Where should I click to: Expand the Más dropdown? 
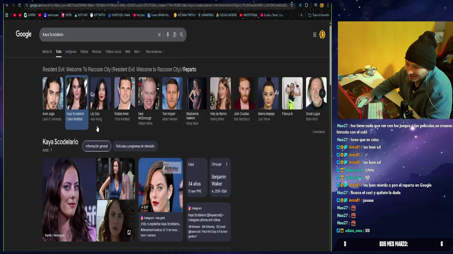pos(137,52)
